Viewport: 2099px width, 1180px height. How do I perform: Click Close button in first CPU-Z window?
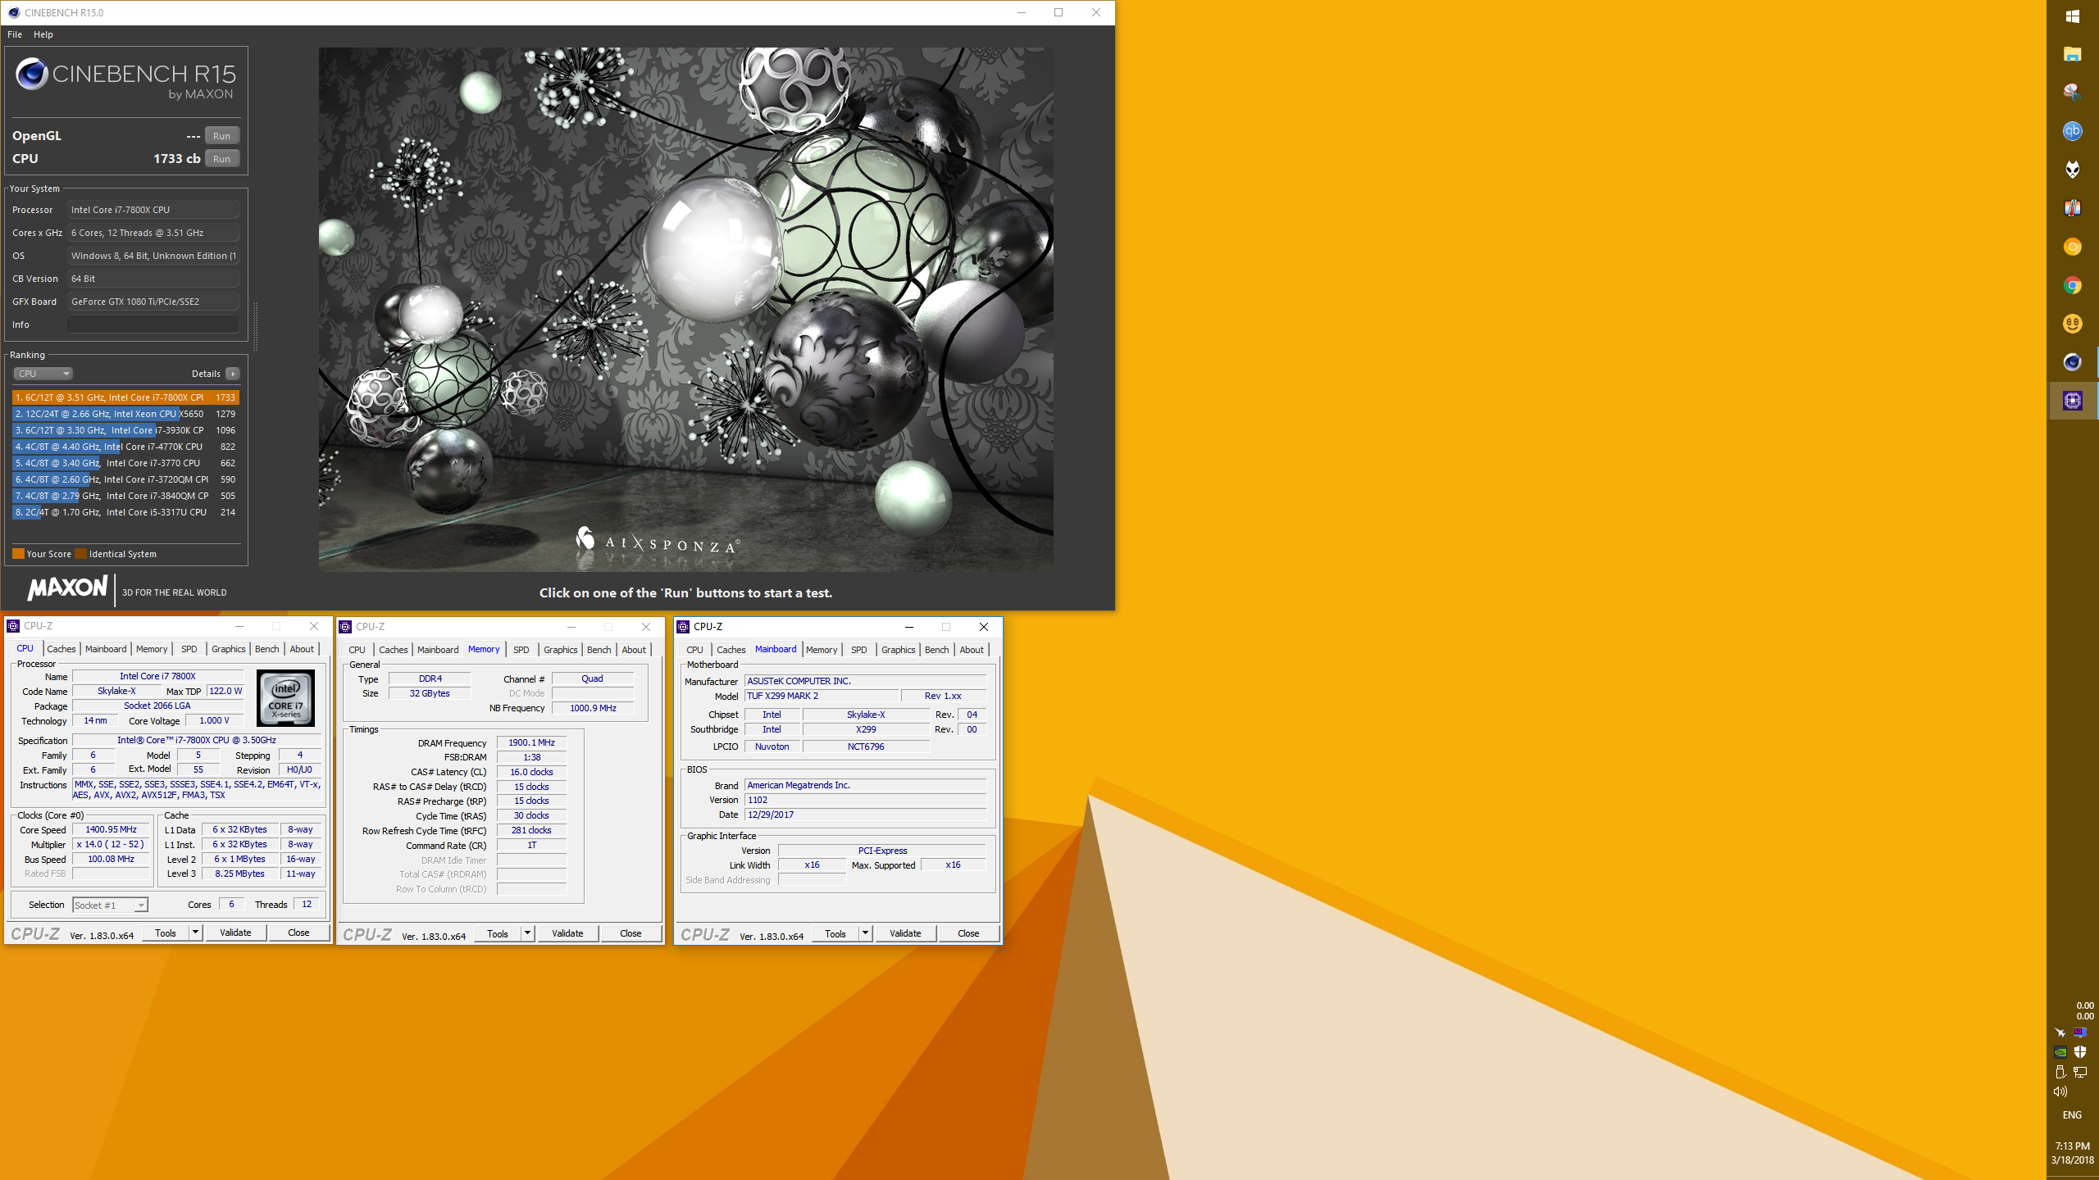[x=298, y=933]
